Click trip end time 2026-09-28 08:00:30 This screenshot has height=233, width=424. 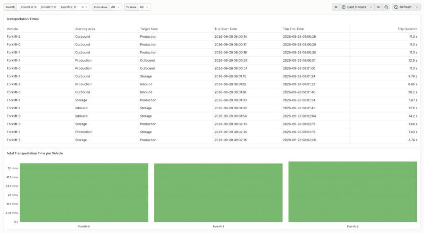click(x=299, y=53)
